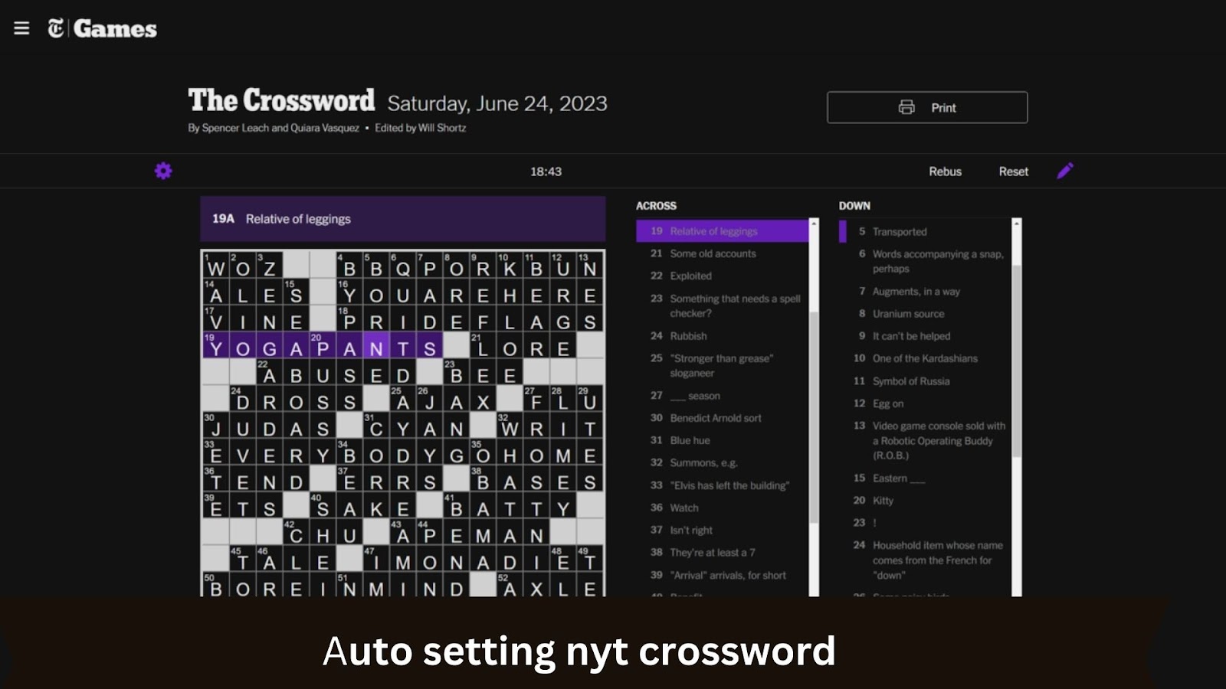Toggle pencil mode icon

click(1065, 171)
